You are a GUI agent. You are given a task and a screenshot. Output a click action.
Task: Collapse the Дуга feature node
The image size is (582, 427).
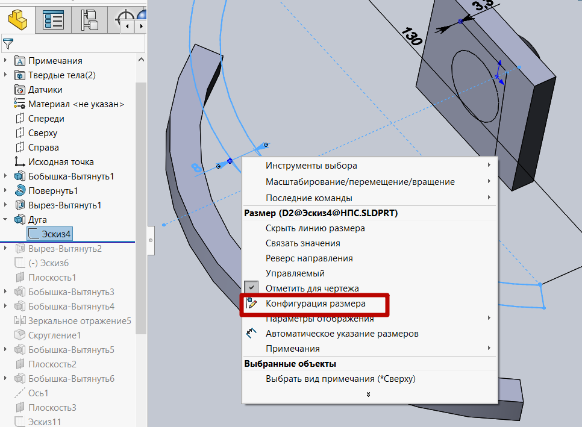[6, 219]
